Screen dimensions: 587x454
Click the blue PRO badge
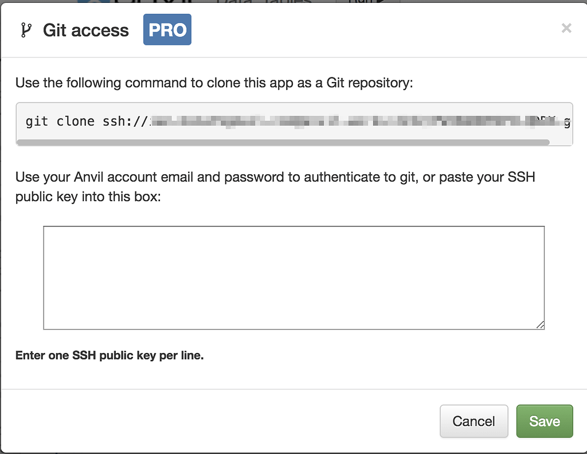(x=167, y=30)
